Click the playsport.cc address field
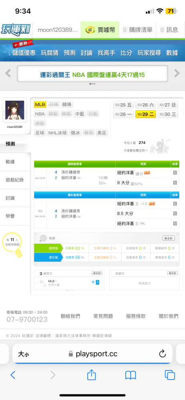Screen dimensions: 185x400 point(92,354)
